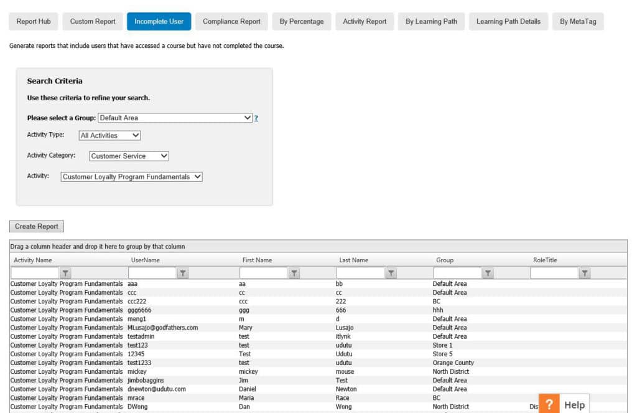637x413 pixels.
Task: Click the filter icon for Group column
Action: click(x=488, y=273)
